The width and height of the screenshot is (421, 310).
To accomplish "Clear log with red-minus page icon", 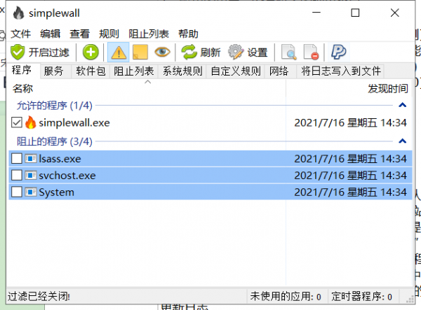I will pos(311,52).
